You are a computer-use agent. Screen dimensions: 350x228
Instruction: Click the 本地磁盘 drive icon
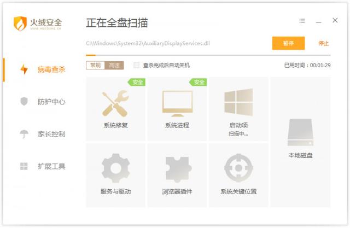coord(300,132)
